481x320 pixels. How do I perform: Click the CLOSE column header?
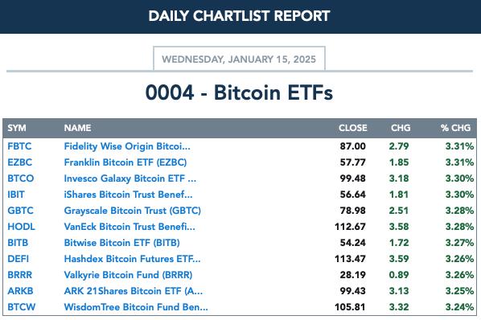tap(353, 128)
